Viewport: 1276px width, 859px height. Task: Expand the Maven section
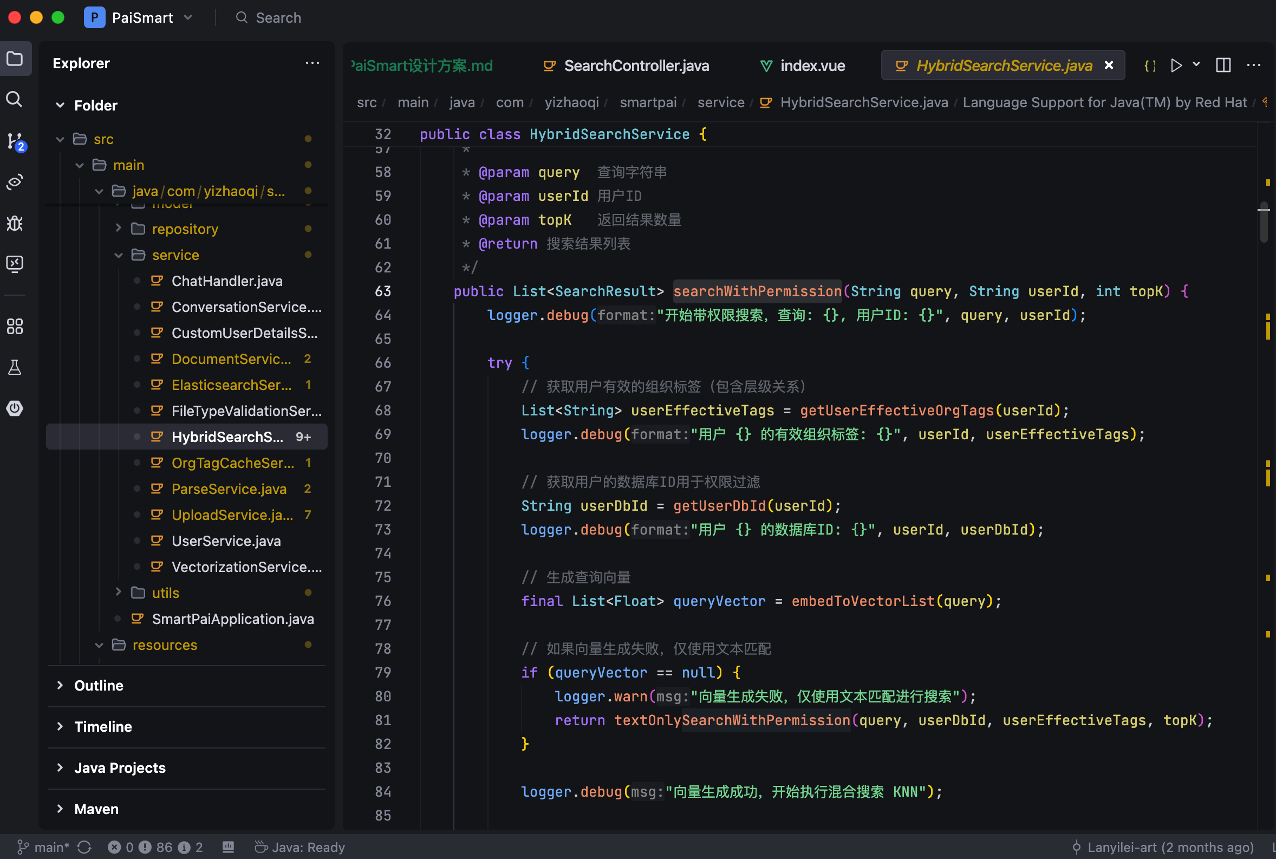click(96, 809)
